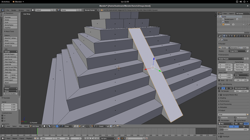250x140 pixels.
Task: Toggle Pyramid visibility eye in outliner
Action: pyautogui.click(x=243, y=25)
